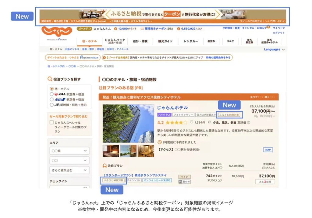312x218 pixels.
Task: Click the ログアウト link
Action: pos(278,33)
